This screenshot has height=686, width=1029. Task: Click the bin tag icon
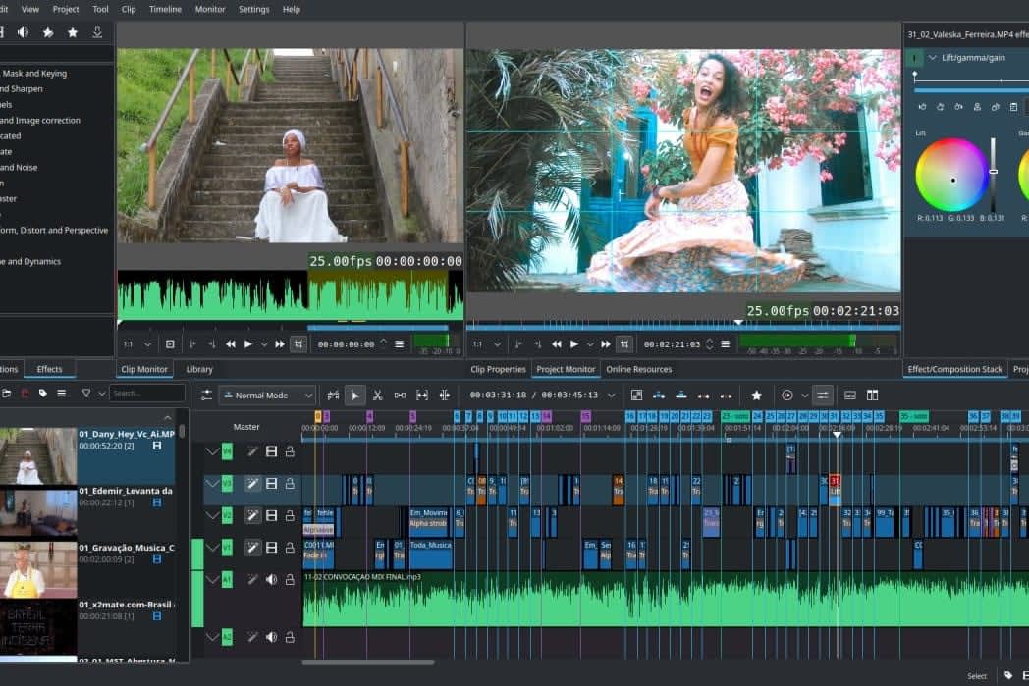[x=43, y=394]
